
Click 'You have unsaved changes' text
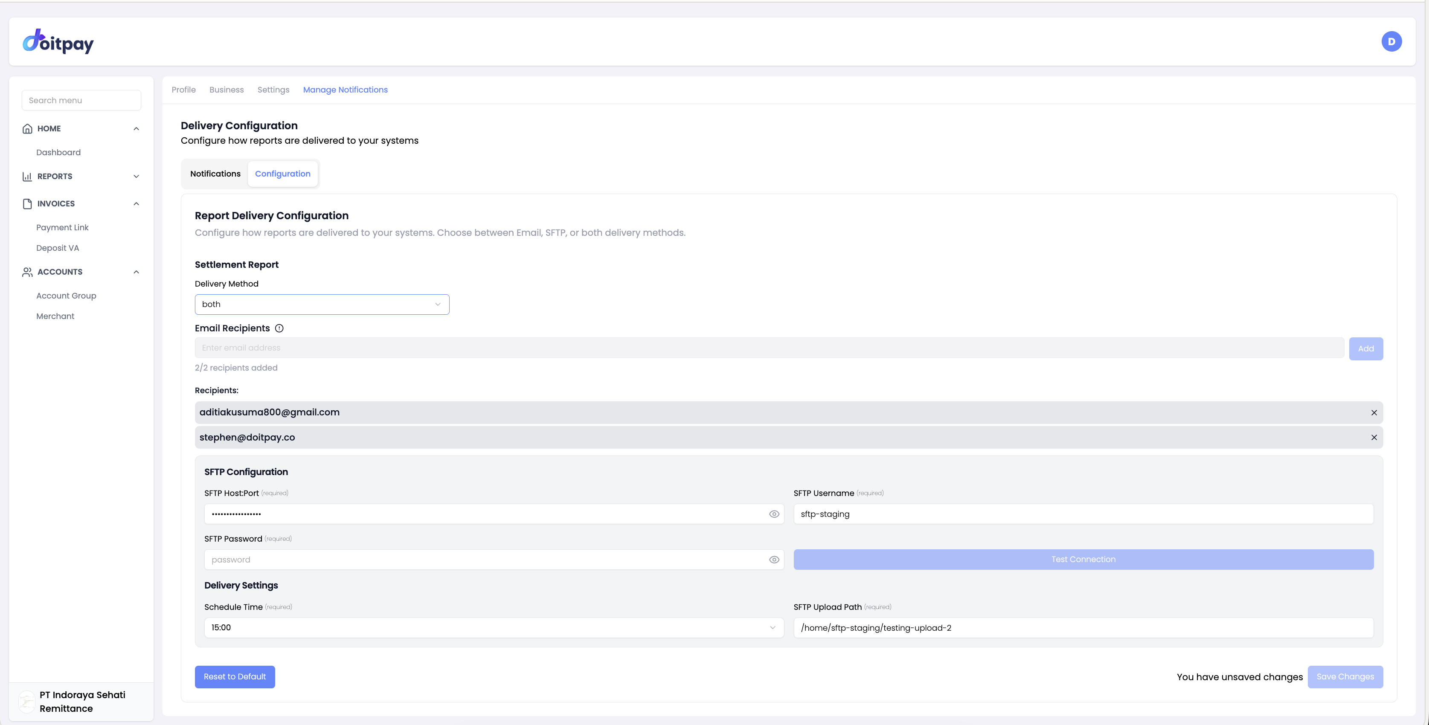click(x=1240, y=677)
